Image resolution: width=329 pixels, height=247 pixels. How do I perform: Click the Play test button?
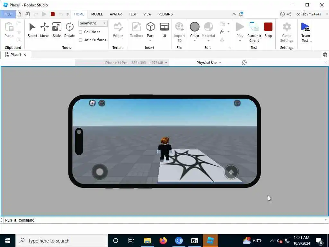pos(240,27)
